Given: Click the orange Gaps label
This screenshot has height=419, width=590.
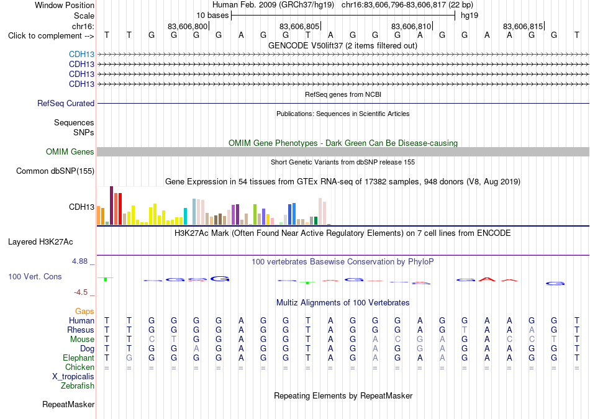Looking at the screenshot, I should click(84, 311).
